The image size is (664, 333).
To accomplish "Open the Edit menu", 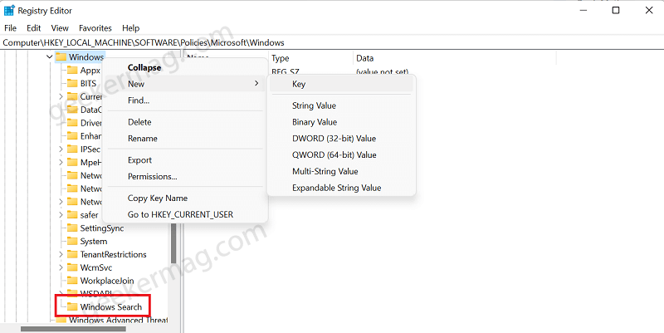I will tap(34, 28).
